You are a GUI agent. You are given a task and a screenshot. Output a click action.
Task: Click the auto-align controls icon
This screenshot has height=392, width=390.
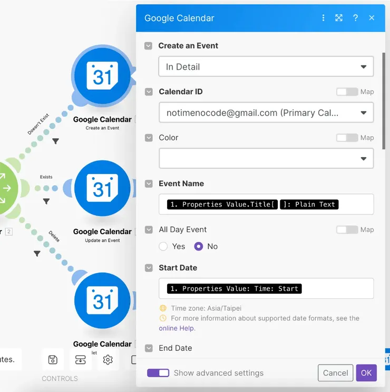81,360
